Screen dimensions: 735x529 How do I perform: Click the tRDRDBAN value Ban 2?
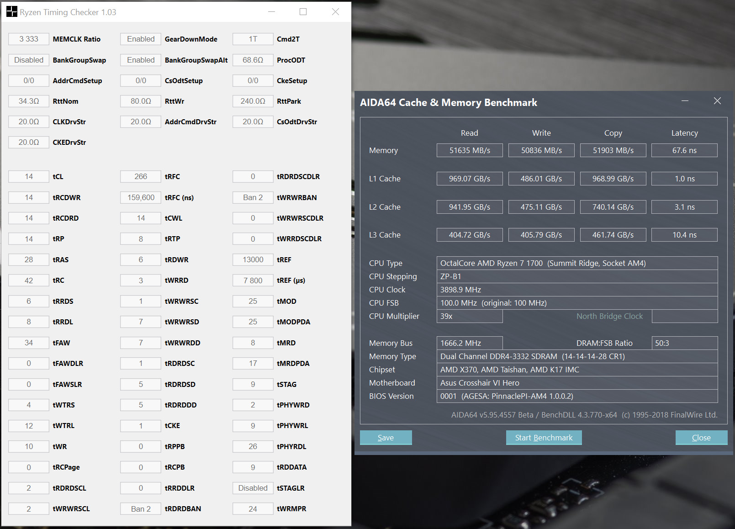141,509
